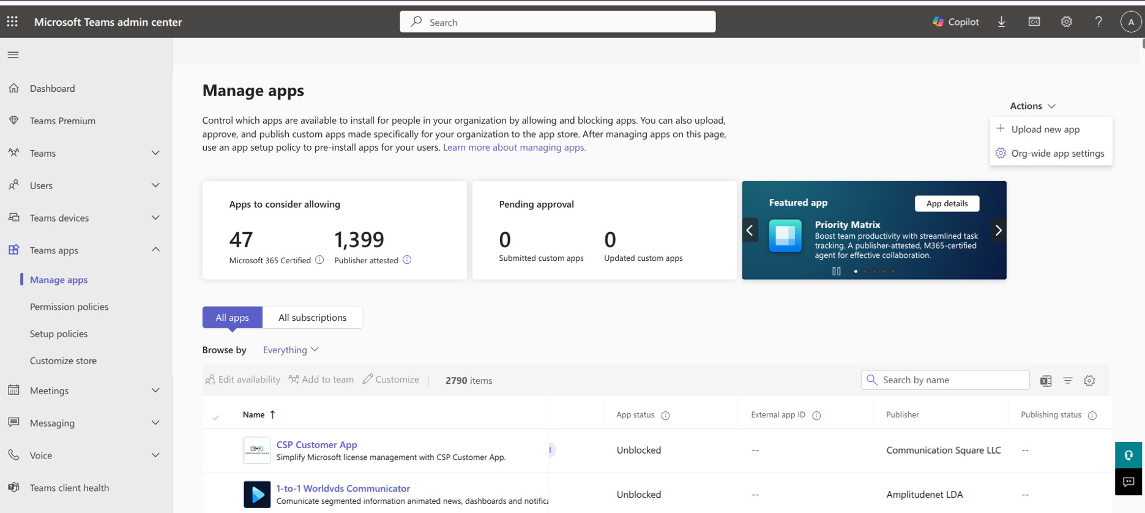Open Cloud Shell icon in header
This screenshot has width=1145, height=513.
pyautogui.click(x=1034, y=22)
